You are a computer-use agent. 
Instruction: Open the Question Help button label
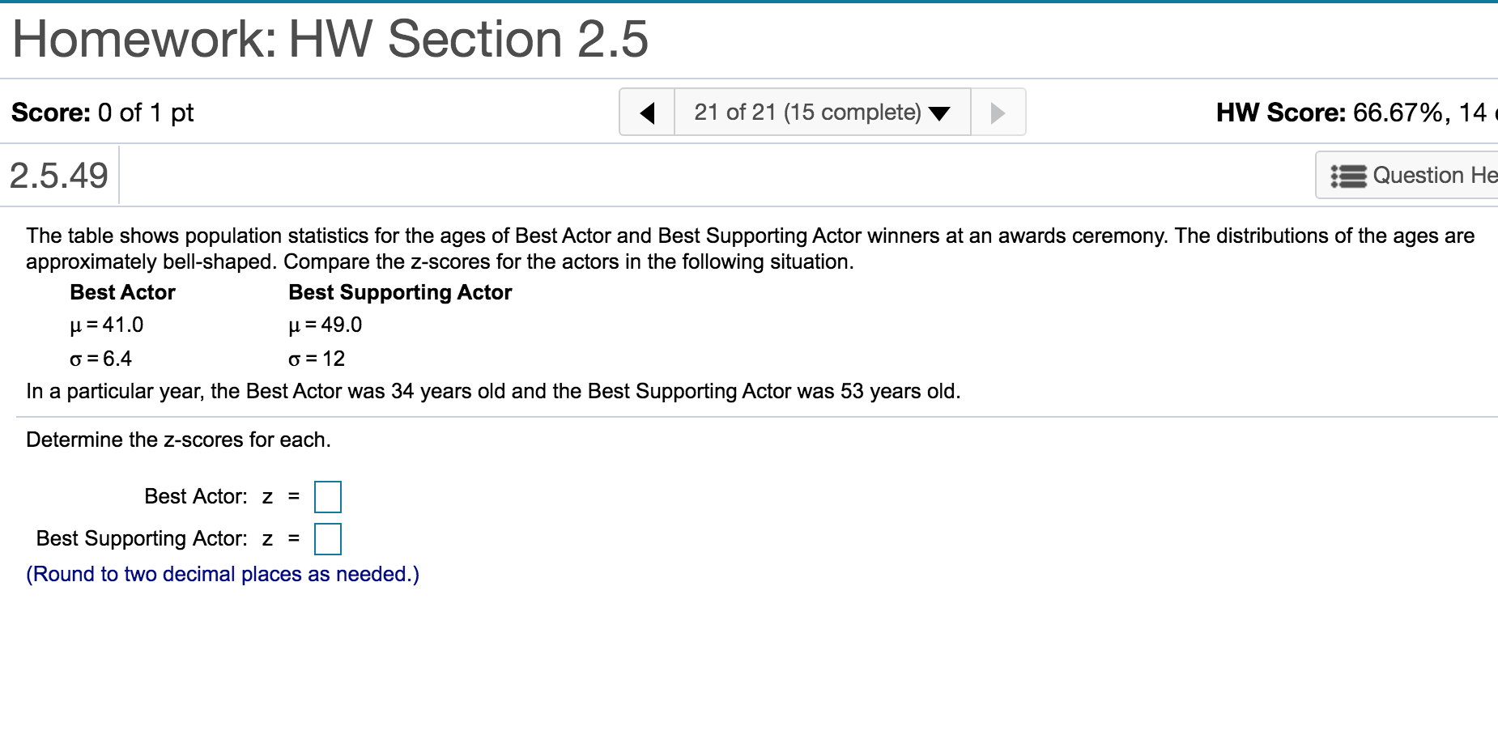[1434, 176]
